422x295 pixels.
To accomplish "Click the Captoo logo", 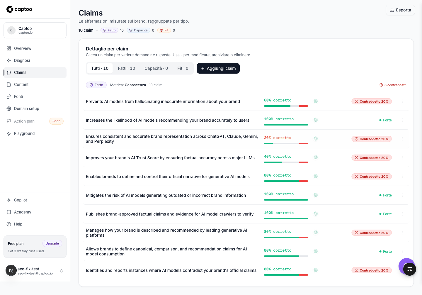I will coord(19,9).
